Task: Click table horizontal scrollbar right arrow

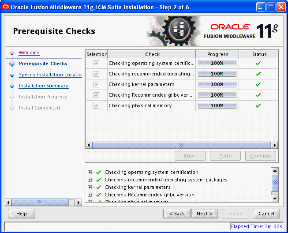Action: 275,145
